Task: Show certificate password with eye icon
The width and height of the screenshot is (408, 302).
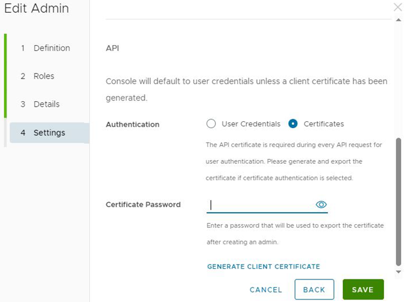Action: (x=321, y=205)
